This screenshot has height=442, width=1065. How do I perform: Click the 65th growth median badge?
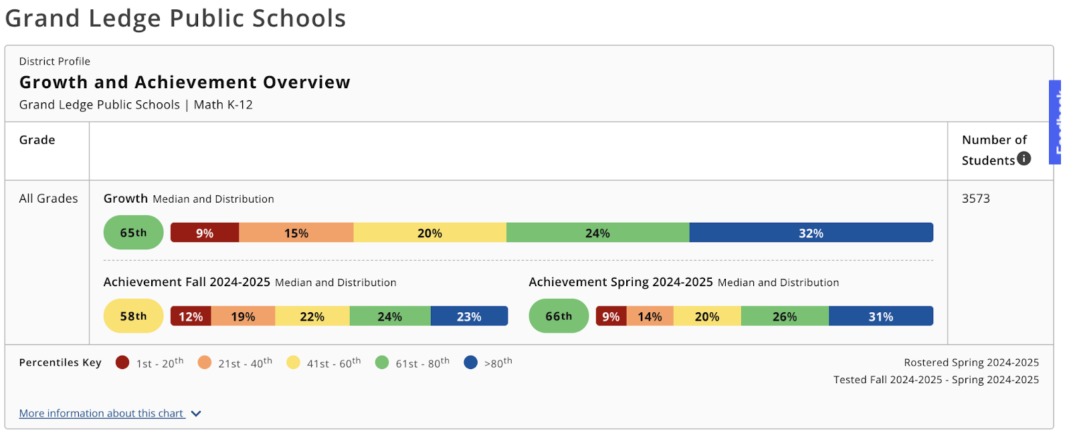coord(133,233)
